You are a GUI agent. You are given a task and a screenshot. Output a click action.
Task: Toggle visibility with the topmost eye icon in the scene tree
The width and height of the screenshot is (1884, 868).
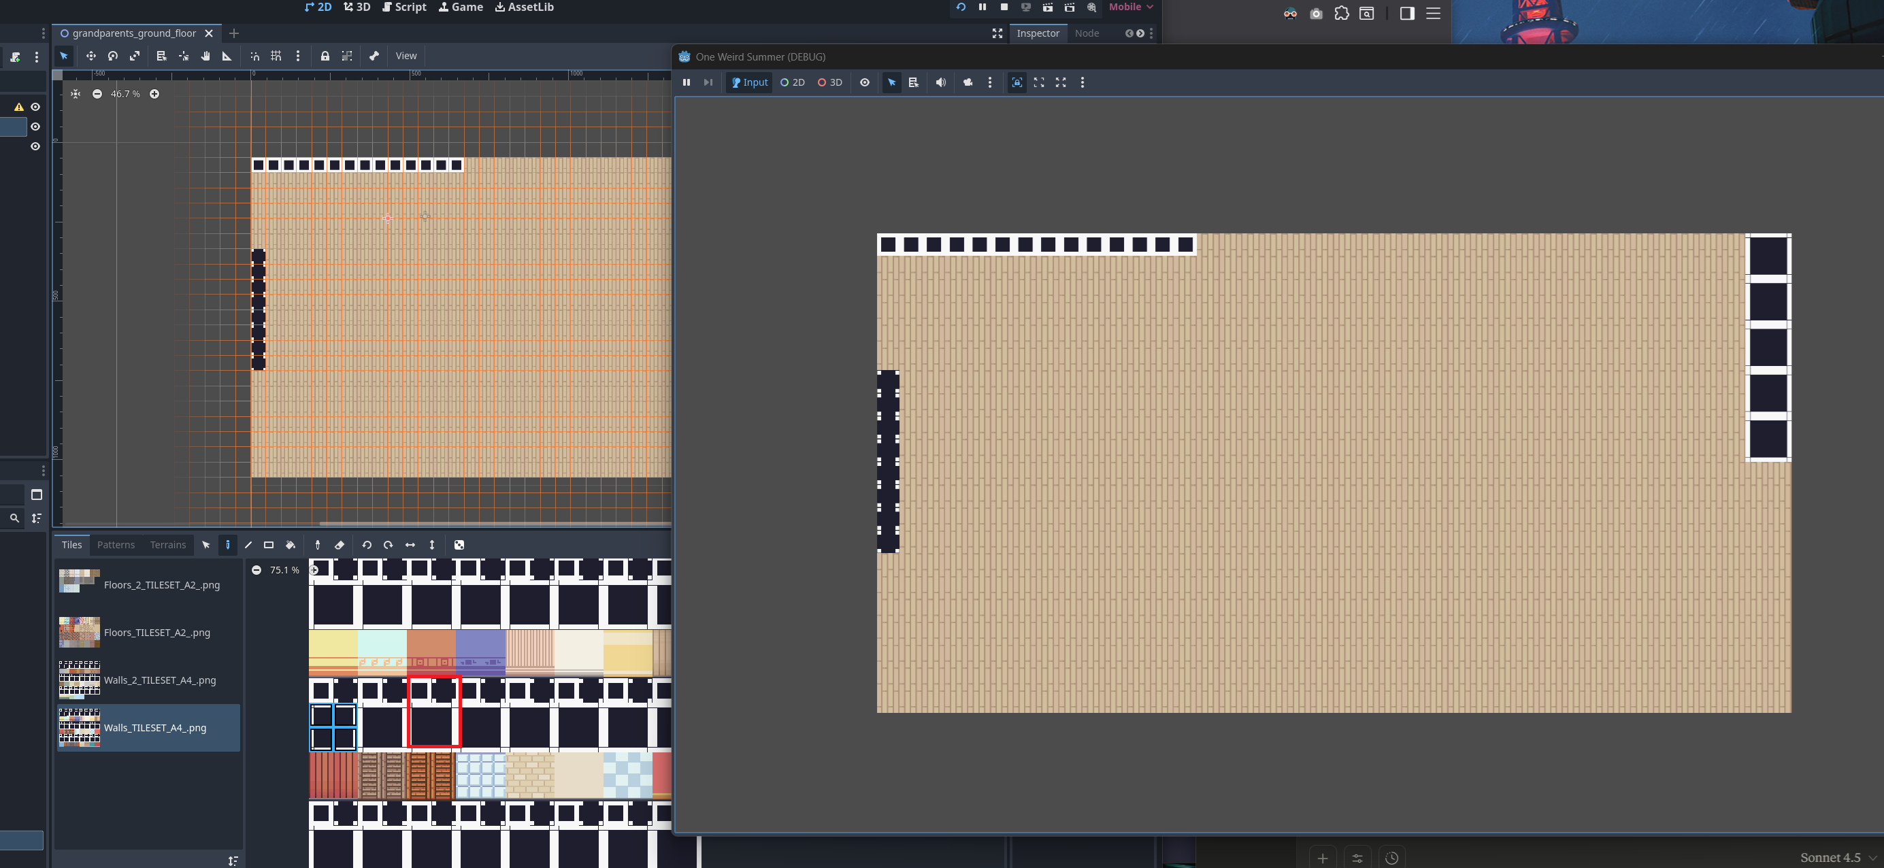pos(35,107)
